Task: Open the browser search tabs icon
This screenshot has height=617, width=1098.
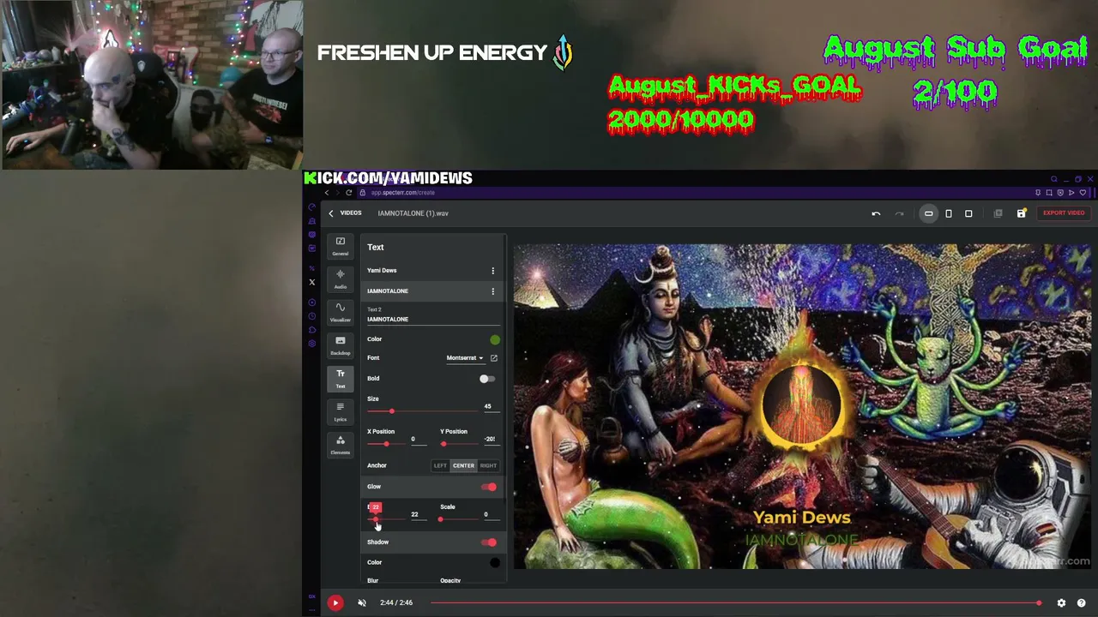Action: (x=1054, y=179)
